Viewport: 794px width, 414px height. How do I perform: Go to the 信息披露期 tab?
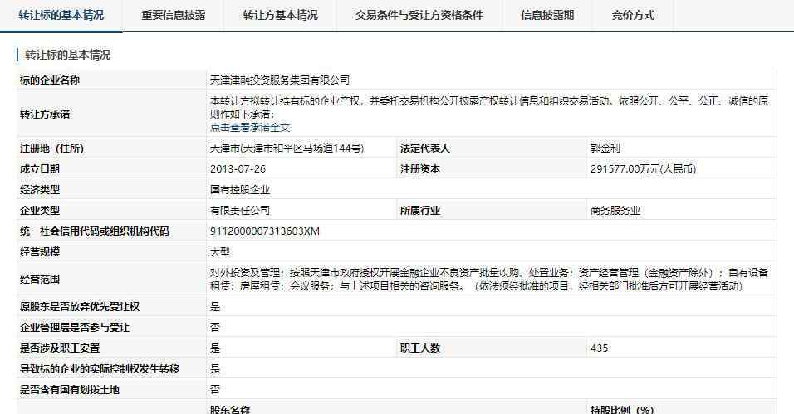pos(547,15)
